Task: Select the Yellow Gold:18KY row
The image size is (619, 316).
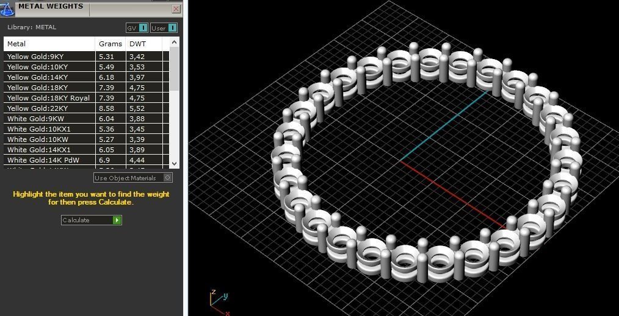Action: click(87, 87)
